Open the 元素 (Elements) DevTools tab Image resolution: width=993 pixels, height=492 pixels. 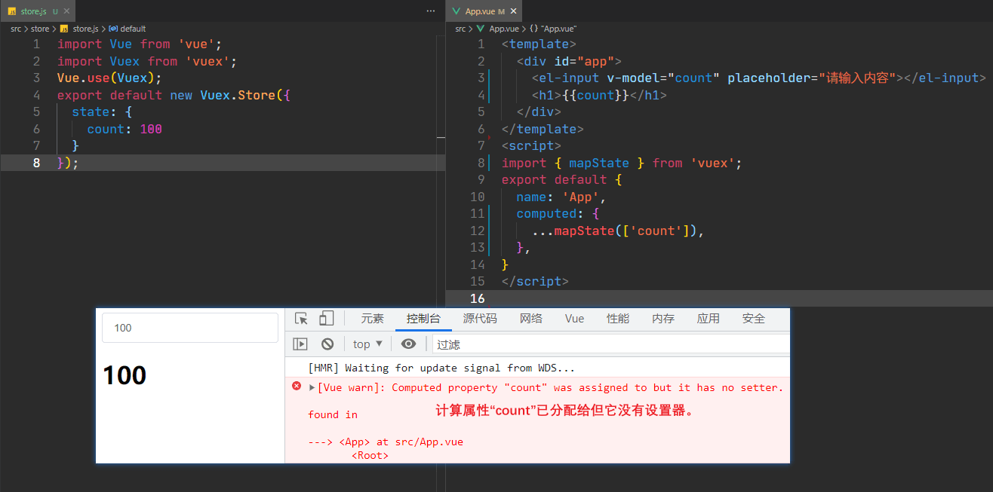pyautogui.click(x=372, y=319)
